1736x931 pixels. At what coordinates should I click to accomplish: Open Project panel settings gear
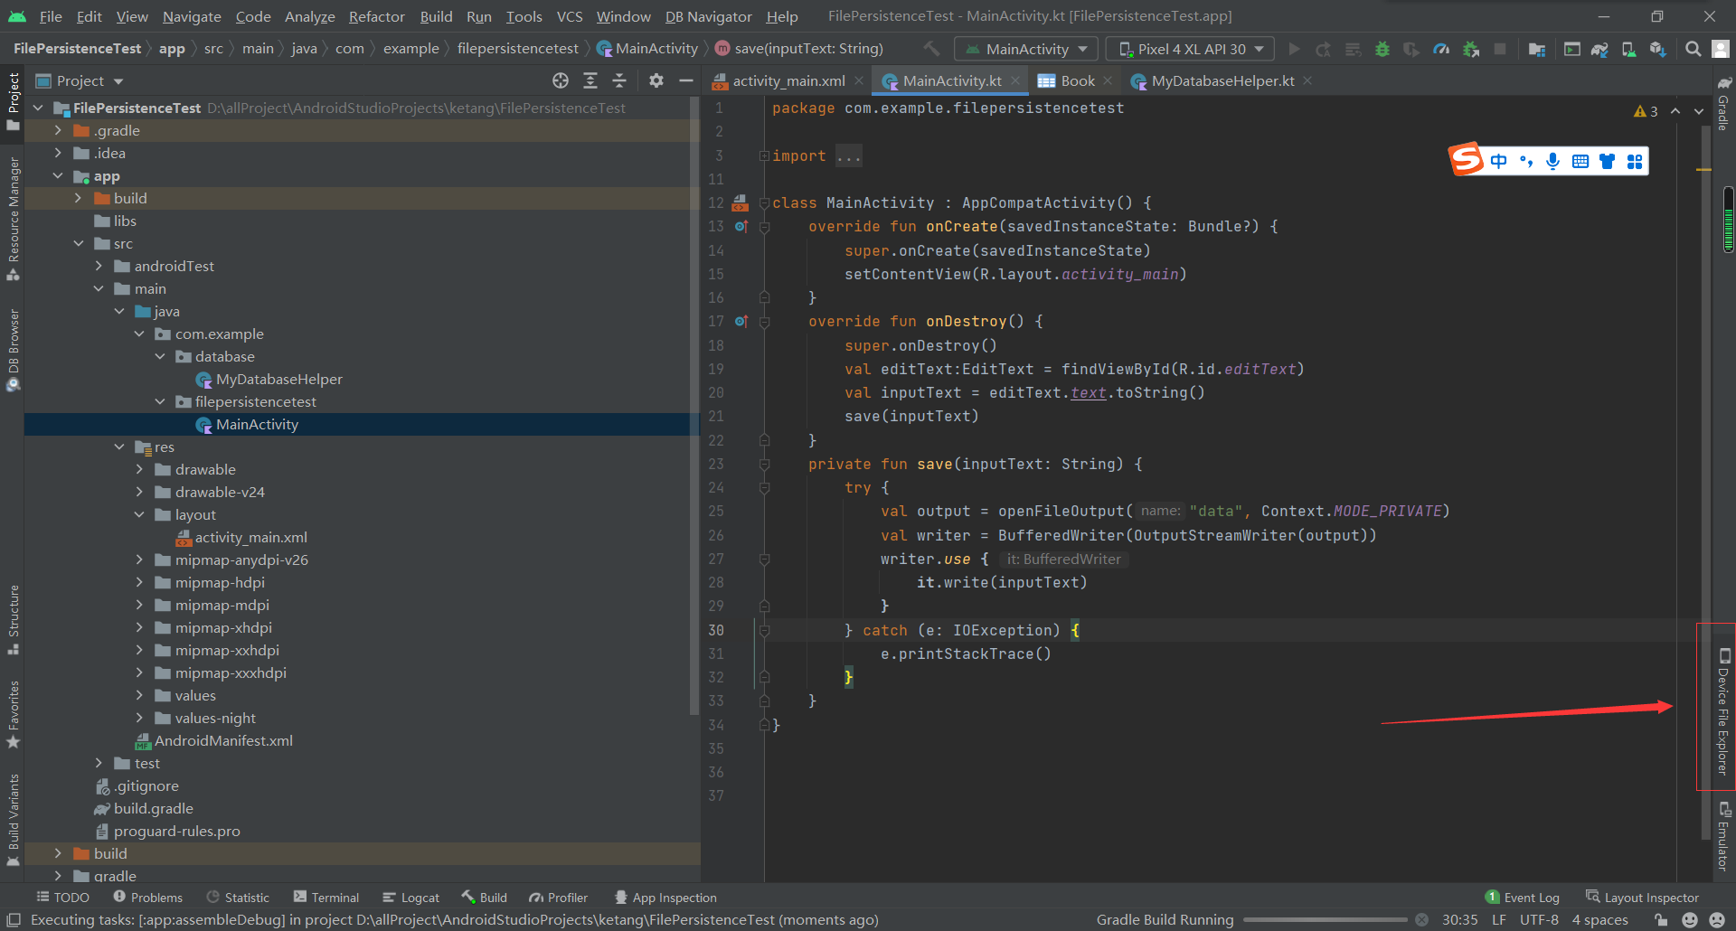656,81
